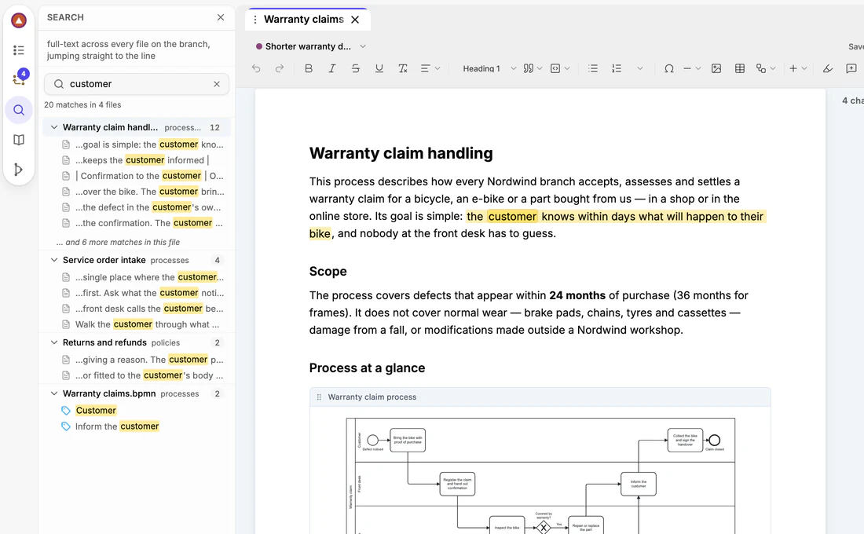
Task: Toggle bulleted list
Action: coord(593,68)
